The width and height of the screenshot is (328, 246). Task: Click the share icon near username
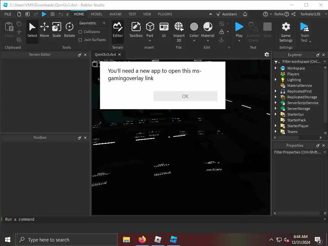pos(293,14)
